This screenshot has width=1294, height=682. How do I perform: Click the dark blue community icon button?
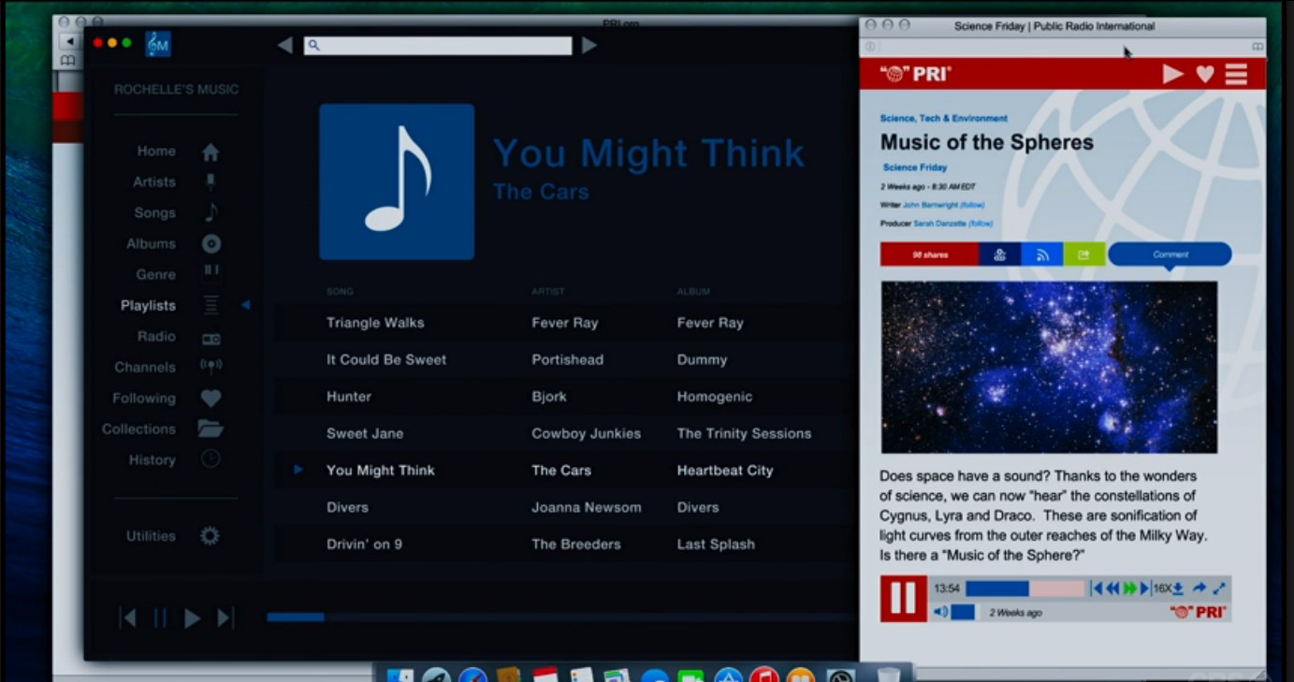tap(999, 254)
